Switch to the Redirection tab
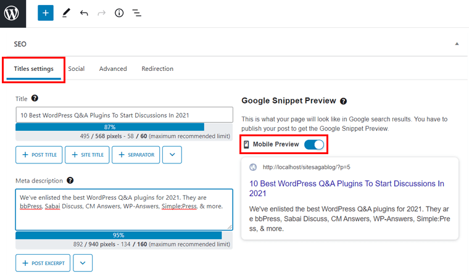The image size is (469, 275). (157, 69)
